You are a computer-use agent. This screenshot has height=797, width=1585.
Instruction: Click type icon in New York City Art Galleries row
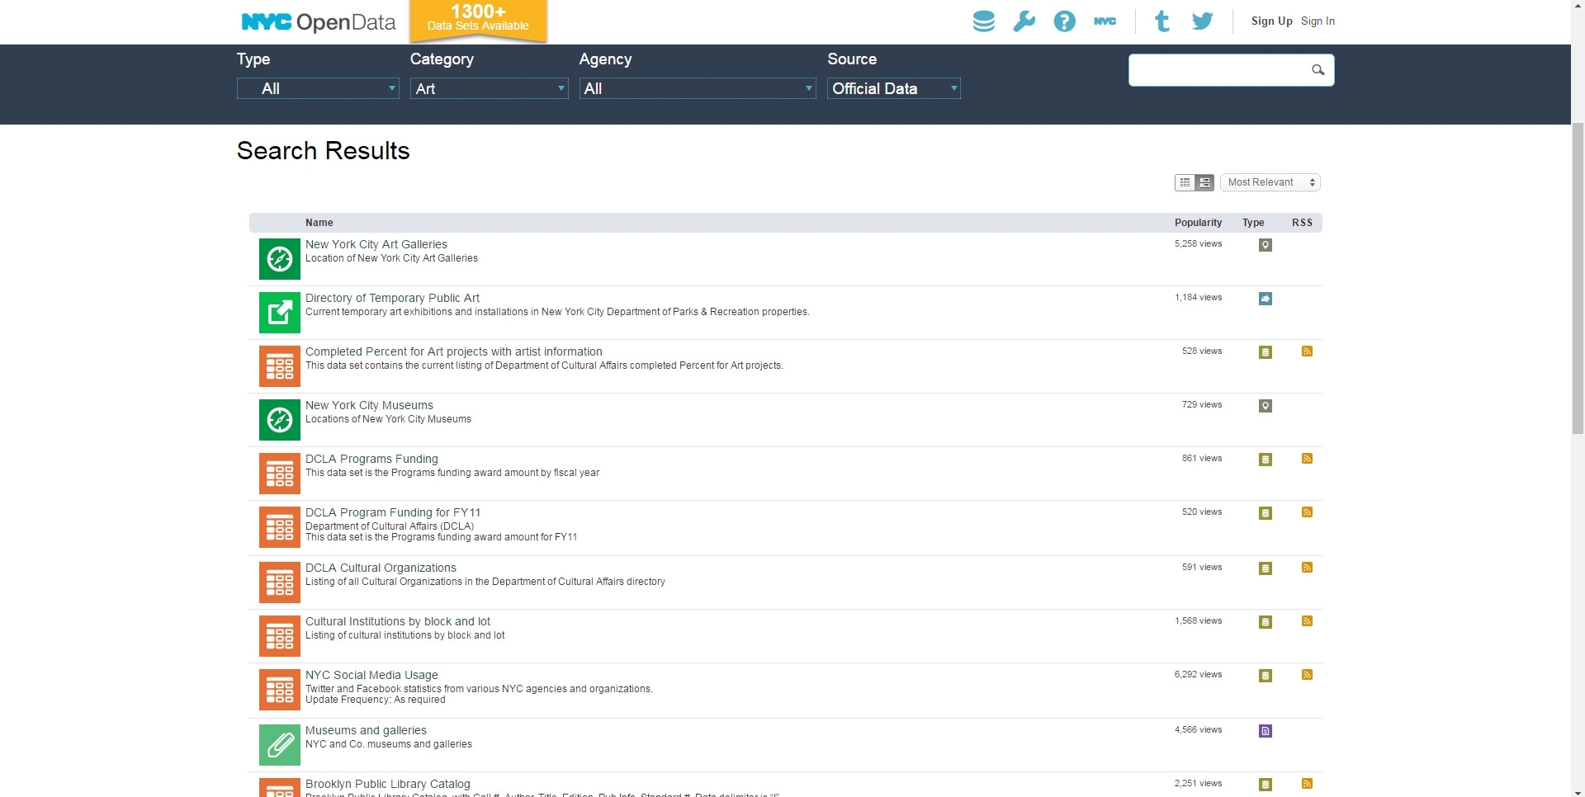[1265, 245]
